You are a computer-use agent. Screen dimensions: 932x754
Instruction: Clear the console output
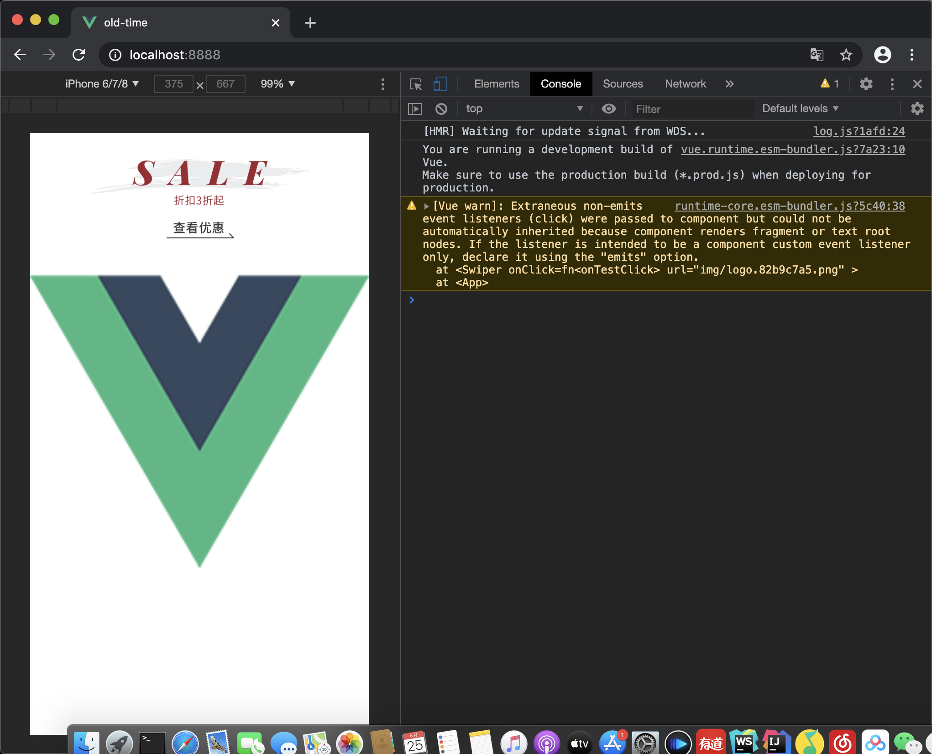click(x=441, y=109)
